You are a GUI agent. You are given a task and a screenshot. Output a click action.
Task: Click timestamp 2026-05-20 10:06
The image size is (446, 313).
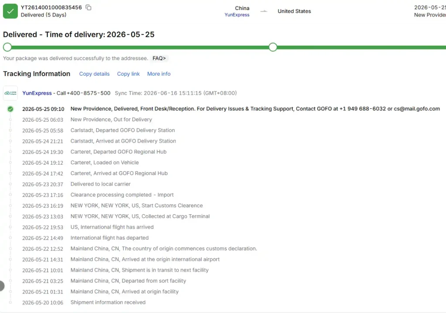pos(43,303)
